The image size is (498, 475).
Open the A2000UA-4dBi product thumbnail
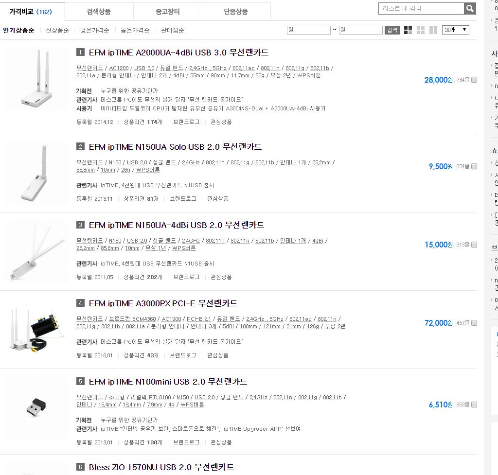[x=36, y=78]
